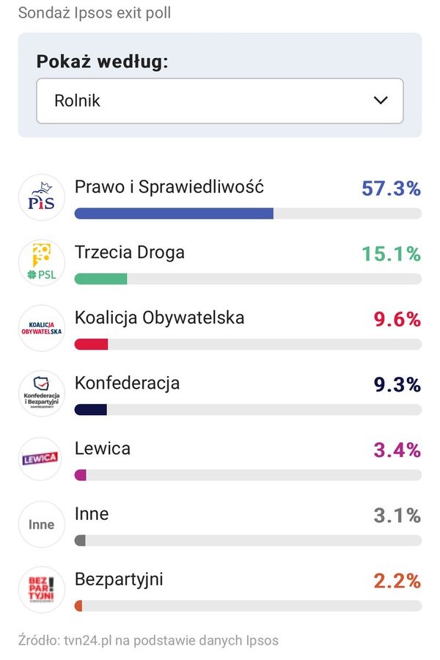
Task: Click the Konfederacja party logo
Action: [42, 394]
